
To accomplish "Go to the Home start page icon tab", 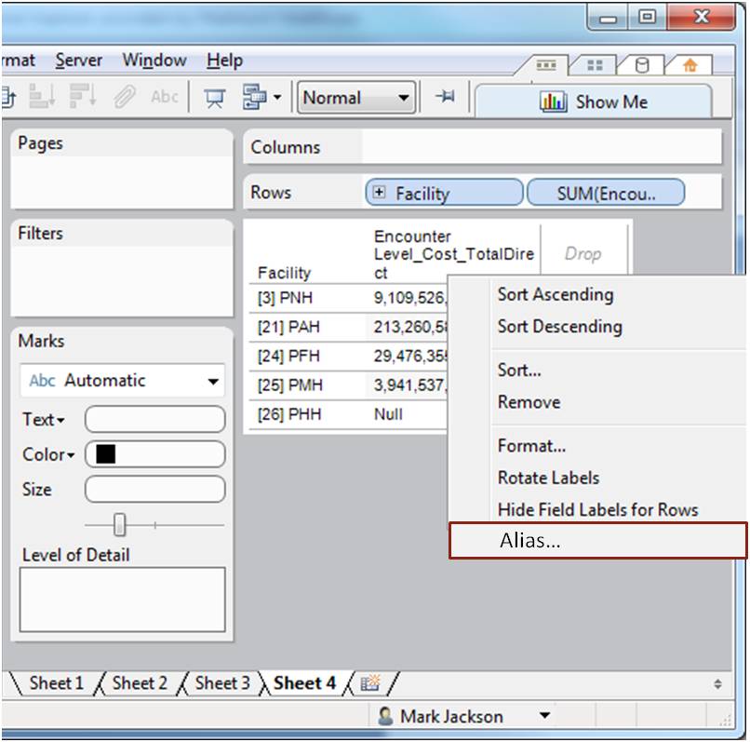I will point(690,66).
